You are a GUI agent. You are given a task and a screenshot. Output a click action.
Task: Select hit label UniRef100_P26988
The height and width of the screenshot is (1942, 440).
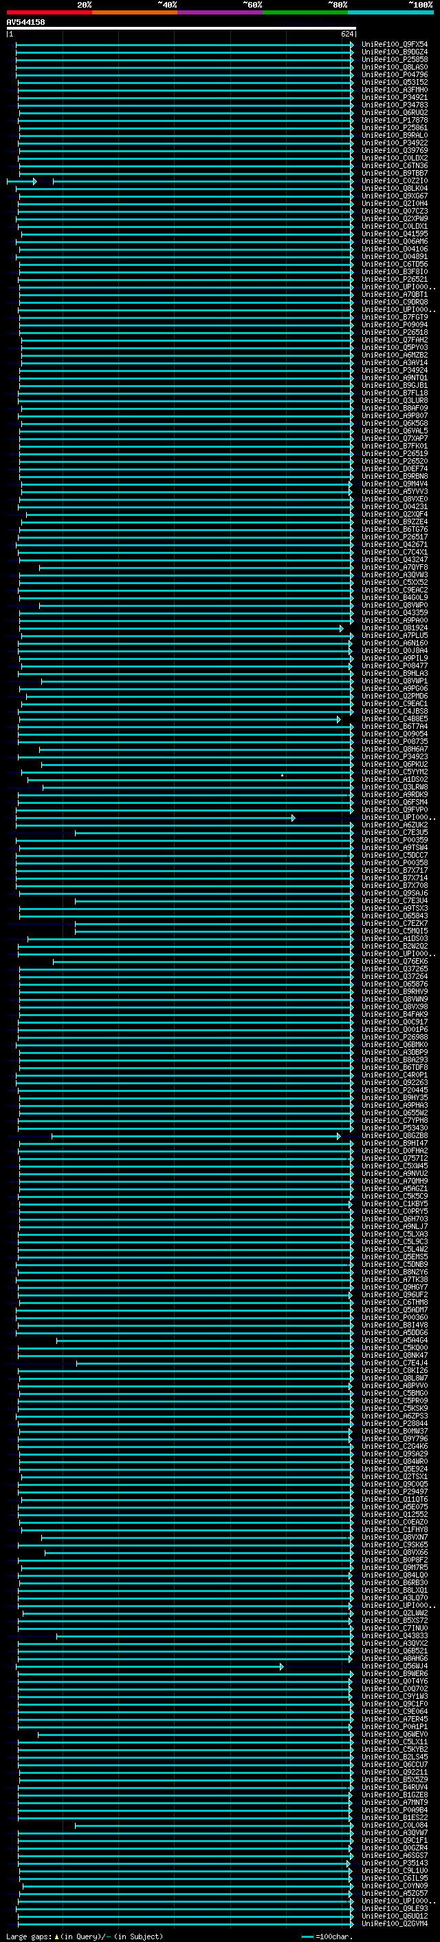pos(394,1037)
